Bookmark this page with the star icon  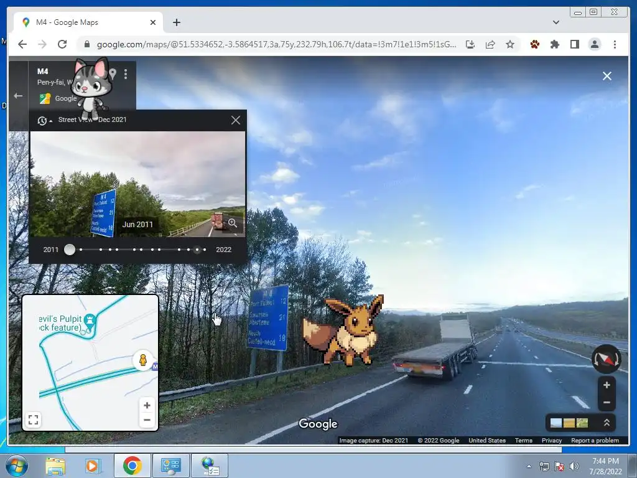pos(510,44)
